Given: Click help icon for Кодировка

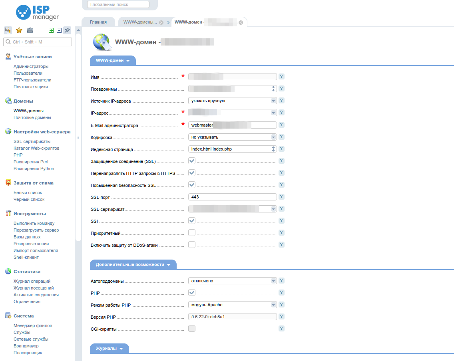Looking at the screenshot, I should [x=281, y=137].
